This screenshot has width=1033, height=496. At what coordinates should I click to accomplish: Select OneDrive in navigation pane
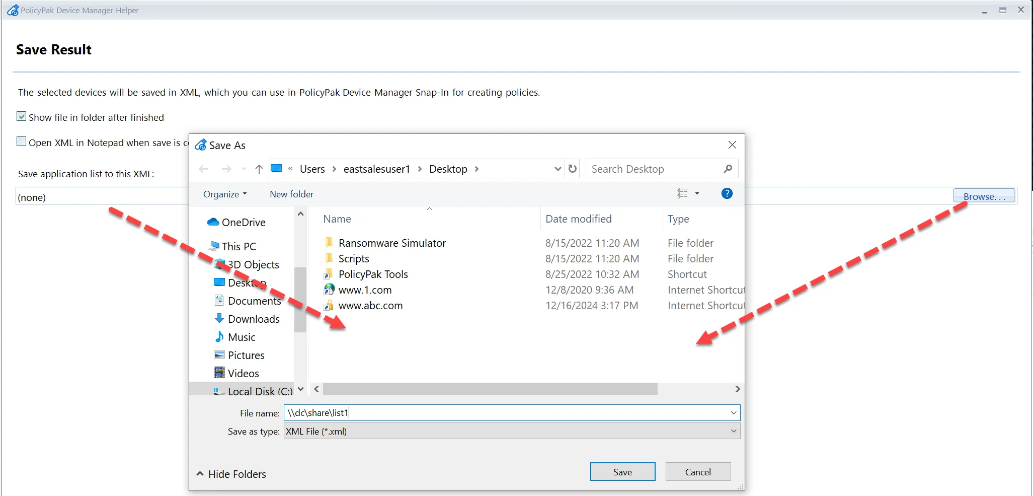click(x=236, y=222)
